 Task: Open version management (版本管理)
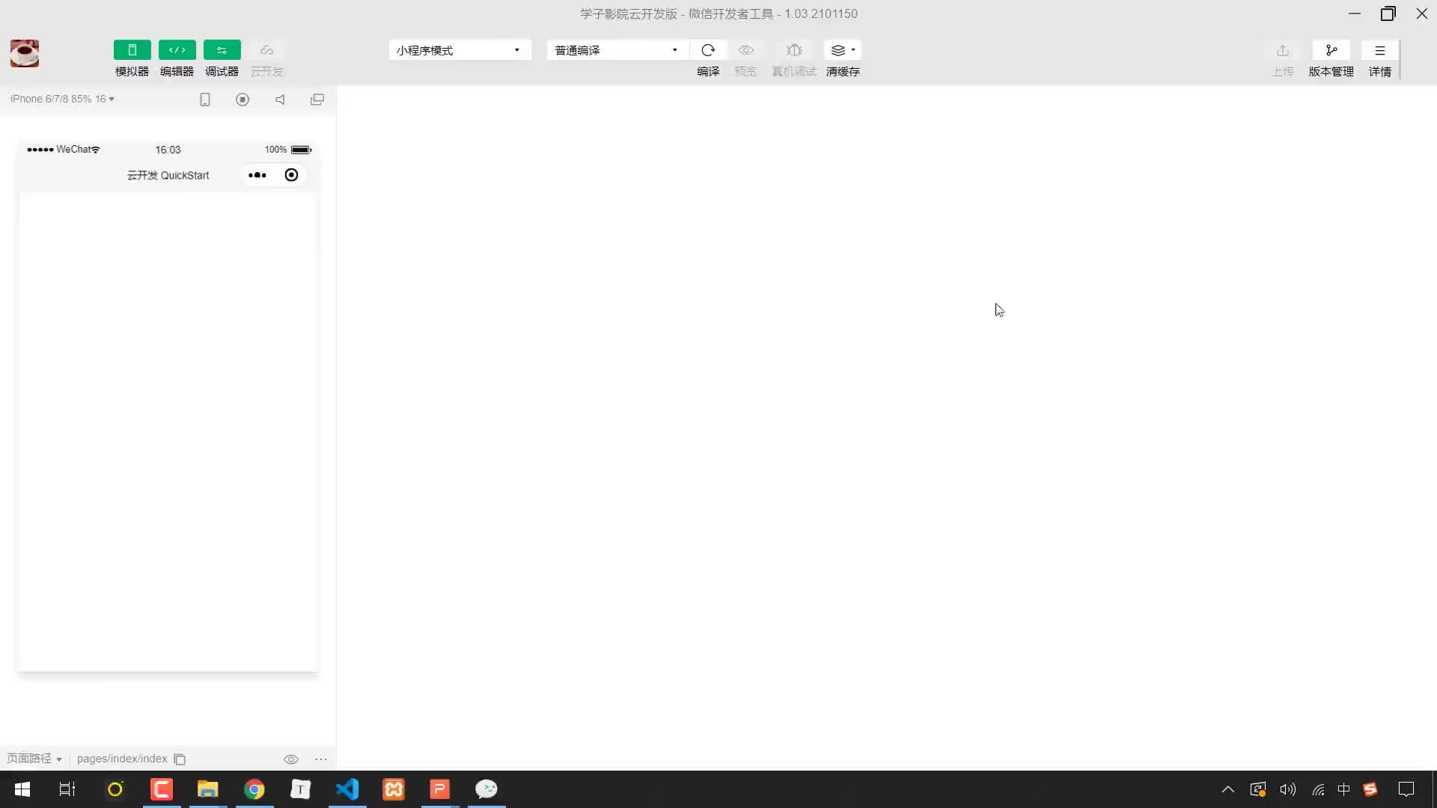pyautogui.click(x=1331, y=50)
